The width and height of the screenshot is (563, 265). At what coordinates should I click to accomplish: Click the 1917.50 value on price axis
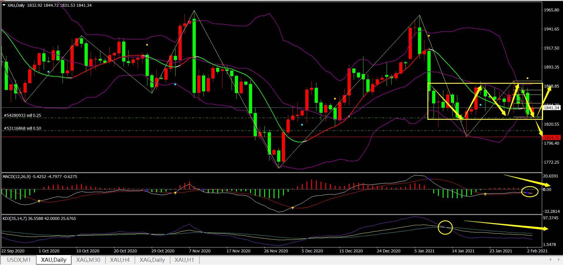click(552, 48)
